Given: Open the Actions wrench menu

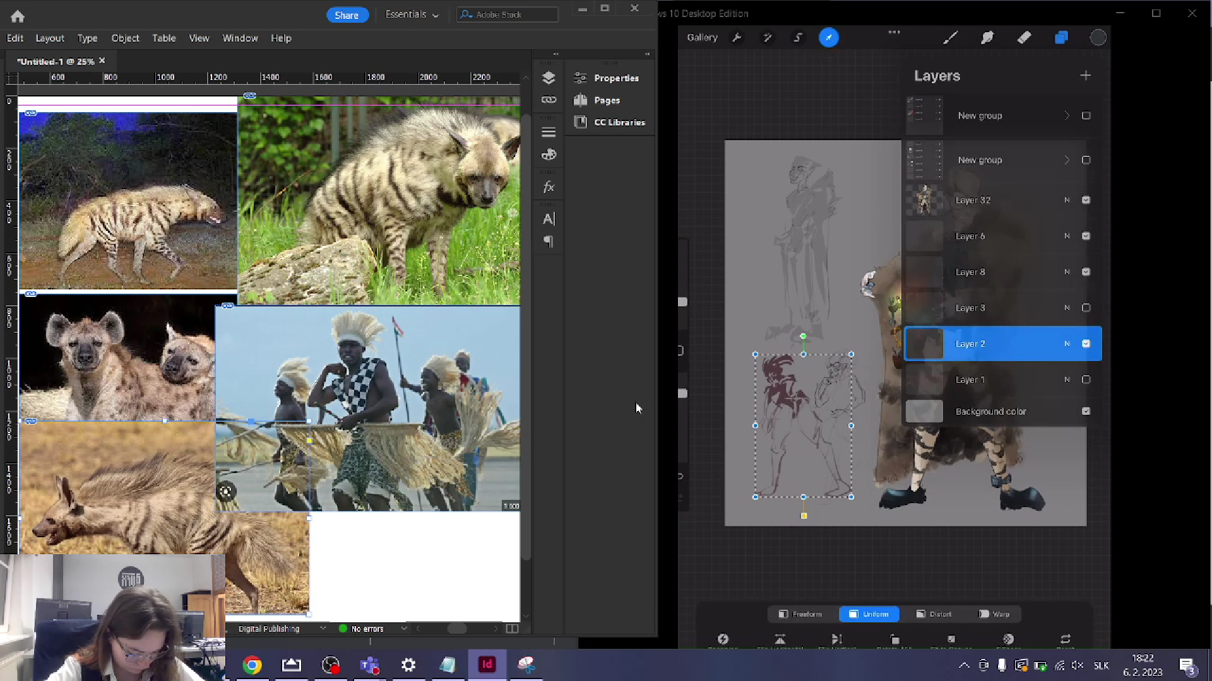Looking at the screenshot, I should click(737, 38).
